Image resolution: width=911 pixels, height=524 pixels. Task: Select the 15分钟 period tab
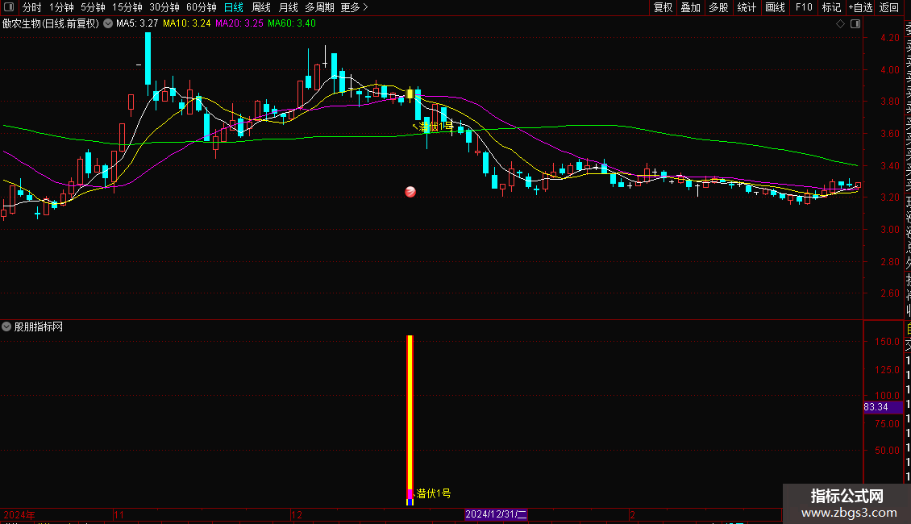pyautogui.click(x=127, y=7)
